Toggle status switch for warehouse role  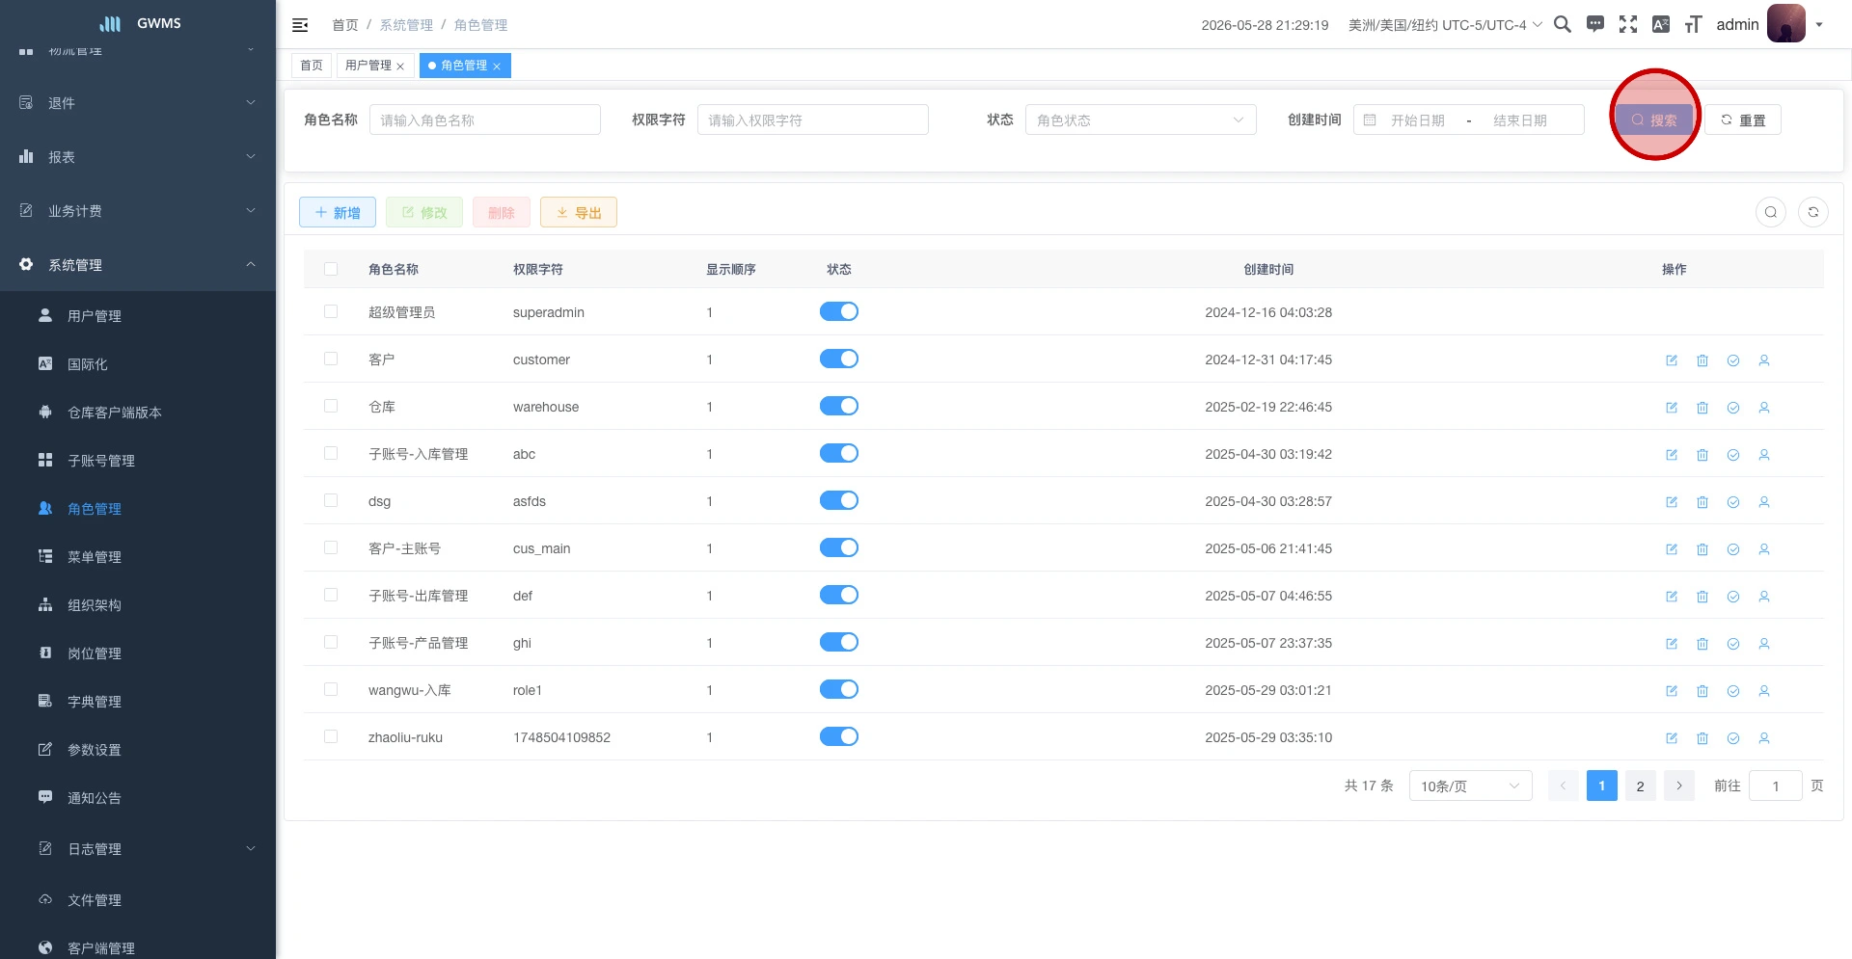(x=839, y=406)
